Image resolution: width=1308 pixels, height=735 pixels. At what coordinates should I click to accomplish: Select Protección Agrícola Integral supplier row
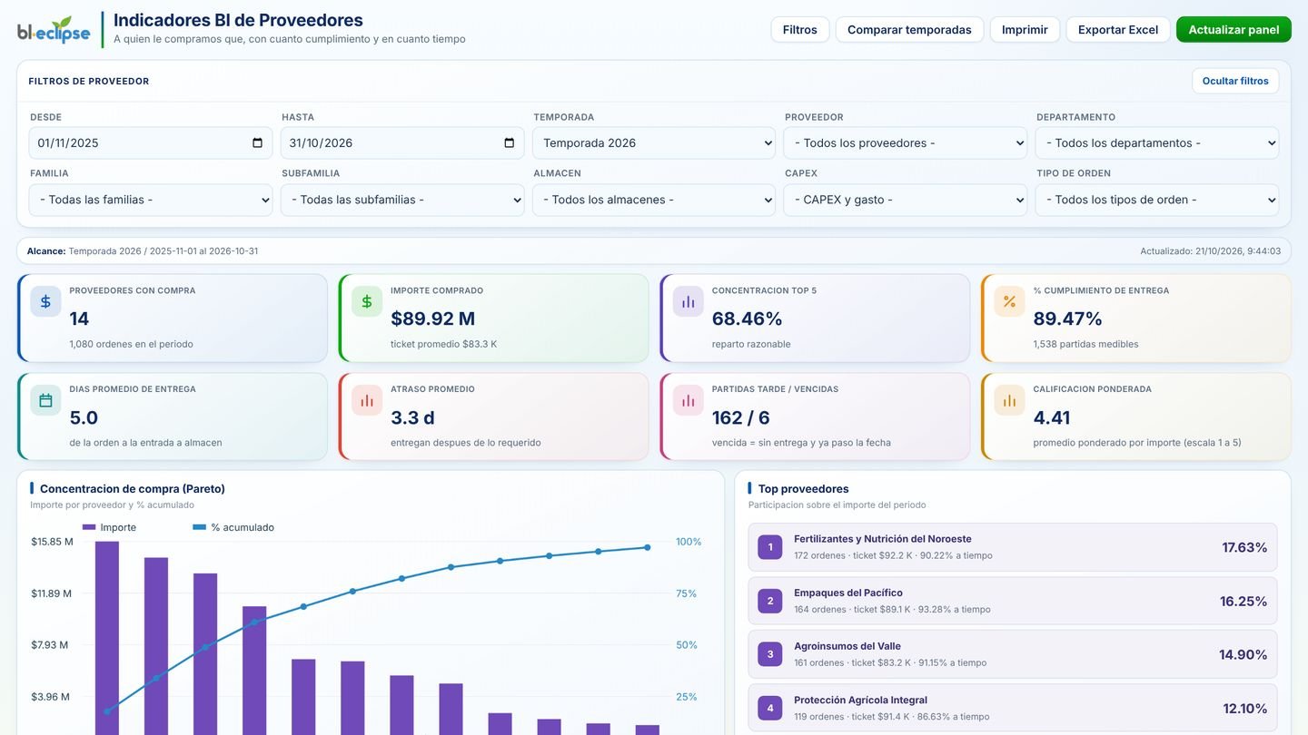(1013, 708)
